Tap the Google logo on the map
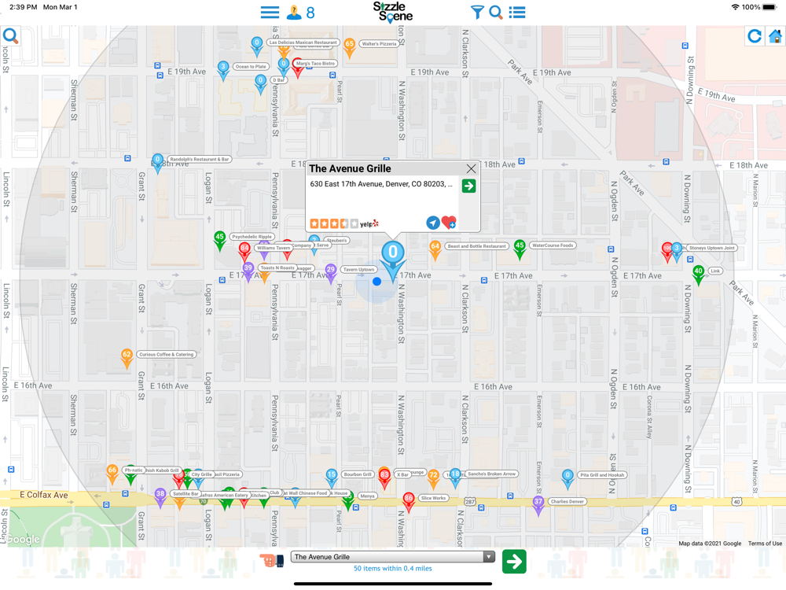 pyautogui.click(x=23, y=540)
